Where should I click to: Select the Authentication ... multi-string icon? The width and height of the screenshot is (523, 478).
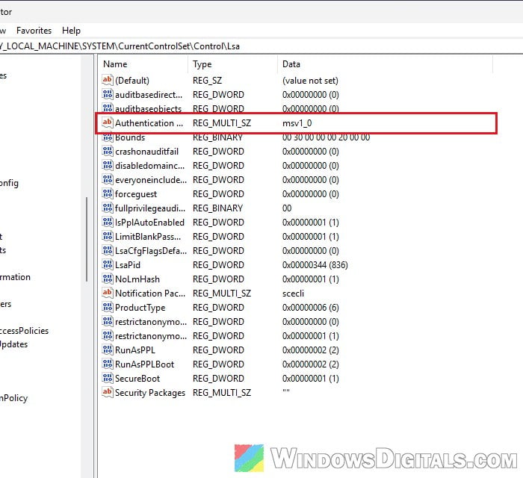click(108, 123)
